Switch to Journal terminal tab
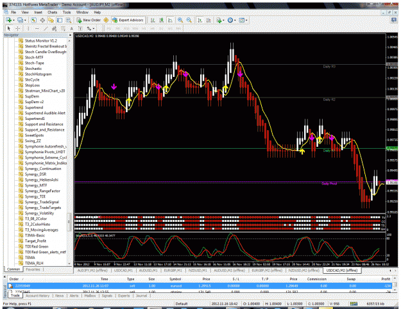The width and height of the screenshot is (401, 309). pos(141,296)
